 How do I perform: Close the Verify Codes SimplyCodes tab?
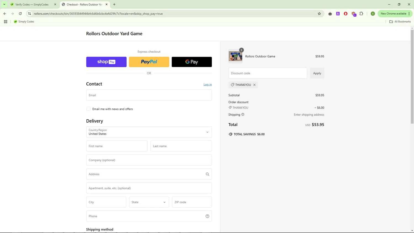[55, 4]
